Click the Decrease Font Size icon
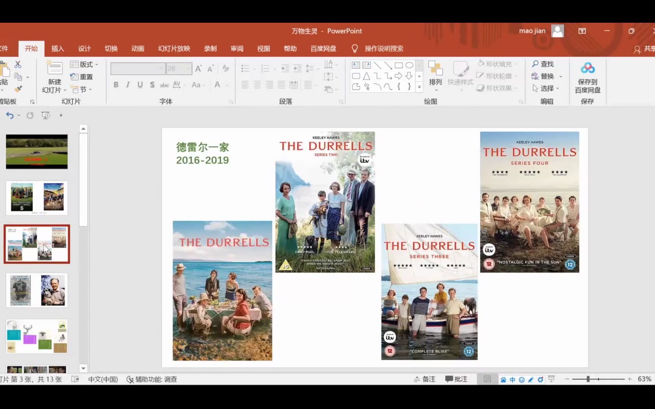Viewport: 655px width, 409px height. 210,69
